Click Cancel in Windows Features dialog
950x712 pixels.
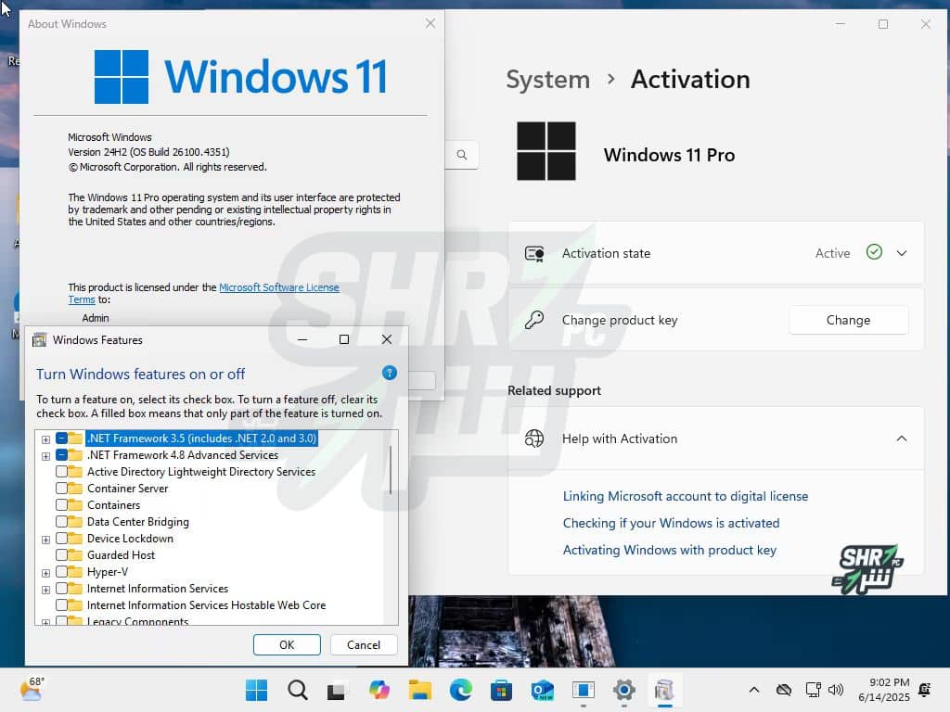pos(364,645)
